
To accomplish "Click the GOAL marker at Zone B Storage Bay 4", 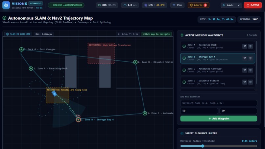I will 78,119.
